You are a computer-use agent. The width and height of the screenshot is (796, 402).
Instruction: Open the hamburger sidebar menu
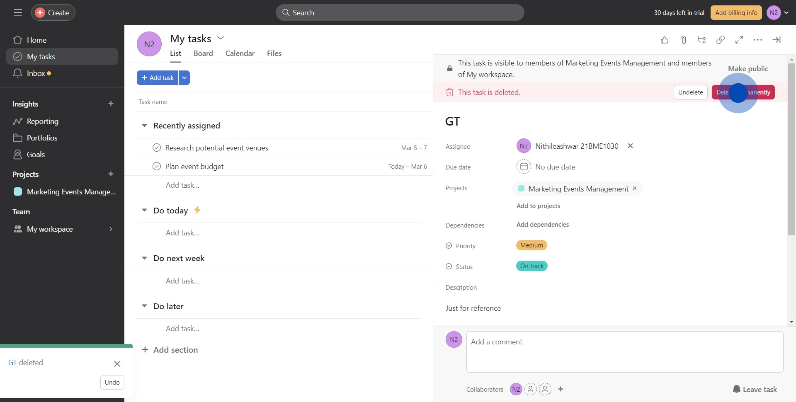[x=18, y=13]
